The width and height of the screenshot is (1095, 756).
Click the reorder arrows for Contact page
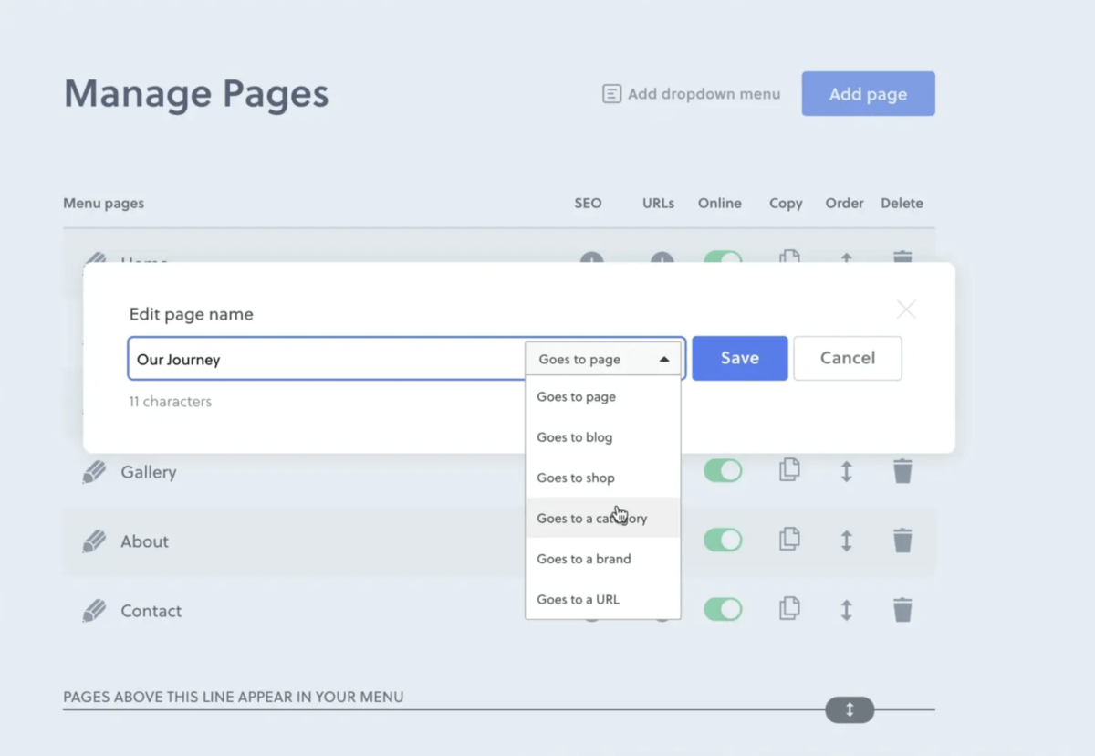pyautogui.click(x=846, y=610)
